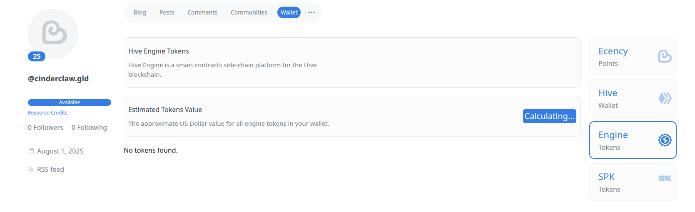Open the Resource Credits link

pos(47,113)
